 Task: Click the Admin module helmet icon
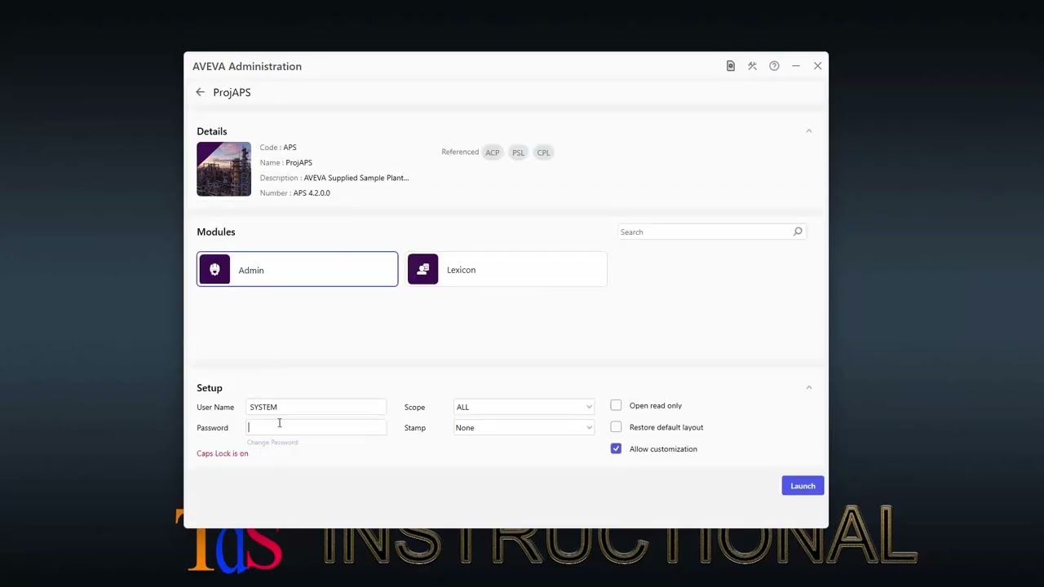tap(215, 270)
